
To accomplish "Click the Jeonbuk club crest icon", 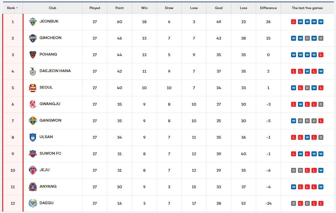I will point(33,22).
